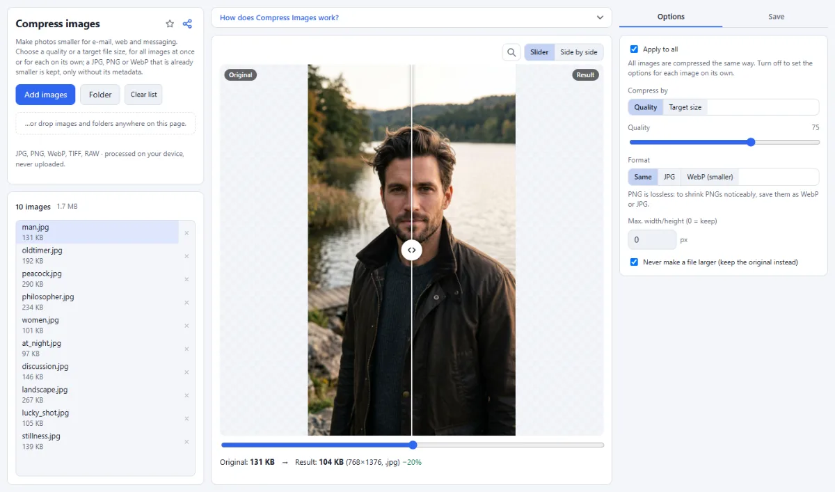Viewport: 835px width, 492px height.
Task: Remove at_night.jpg from the list
Action: pos(186,349)
